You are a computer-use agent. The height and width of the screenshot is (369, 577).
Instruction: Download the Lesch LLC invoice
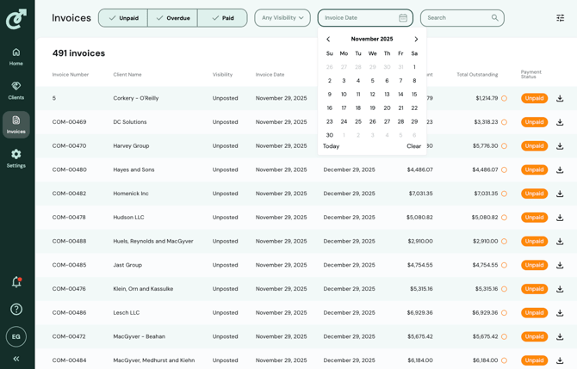560,313
